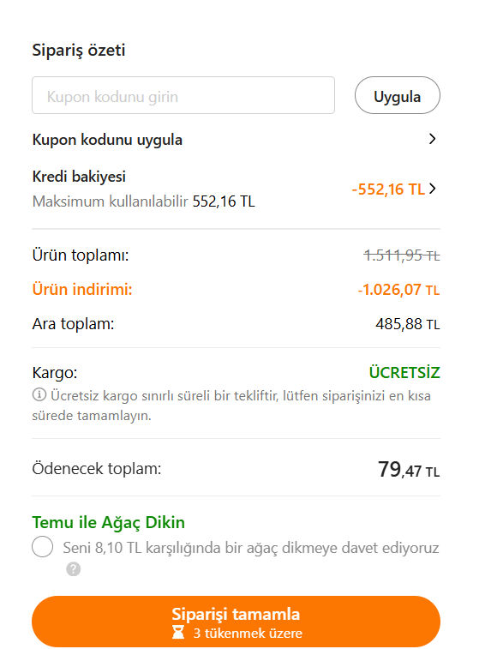Click the question mark help icon
The height and width of the screenshot is (649, 491).
pyautogui.click(x=73, y=569)
